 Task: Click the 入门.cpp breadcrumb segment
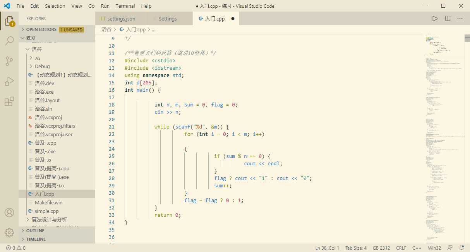click(133, 29)
